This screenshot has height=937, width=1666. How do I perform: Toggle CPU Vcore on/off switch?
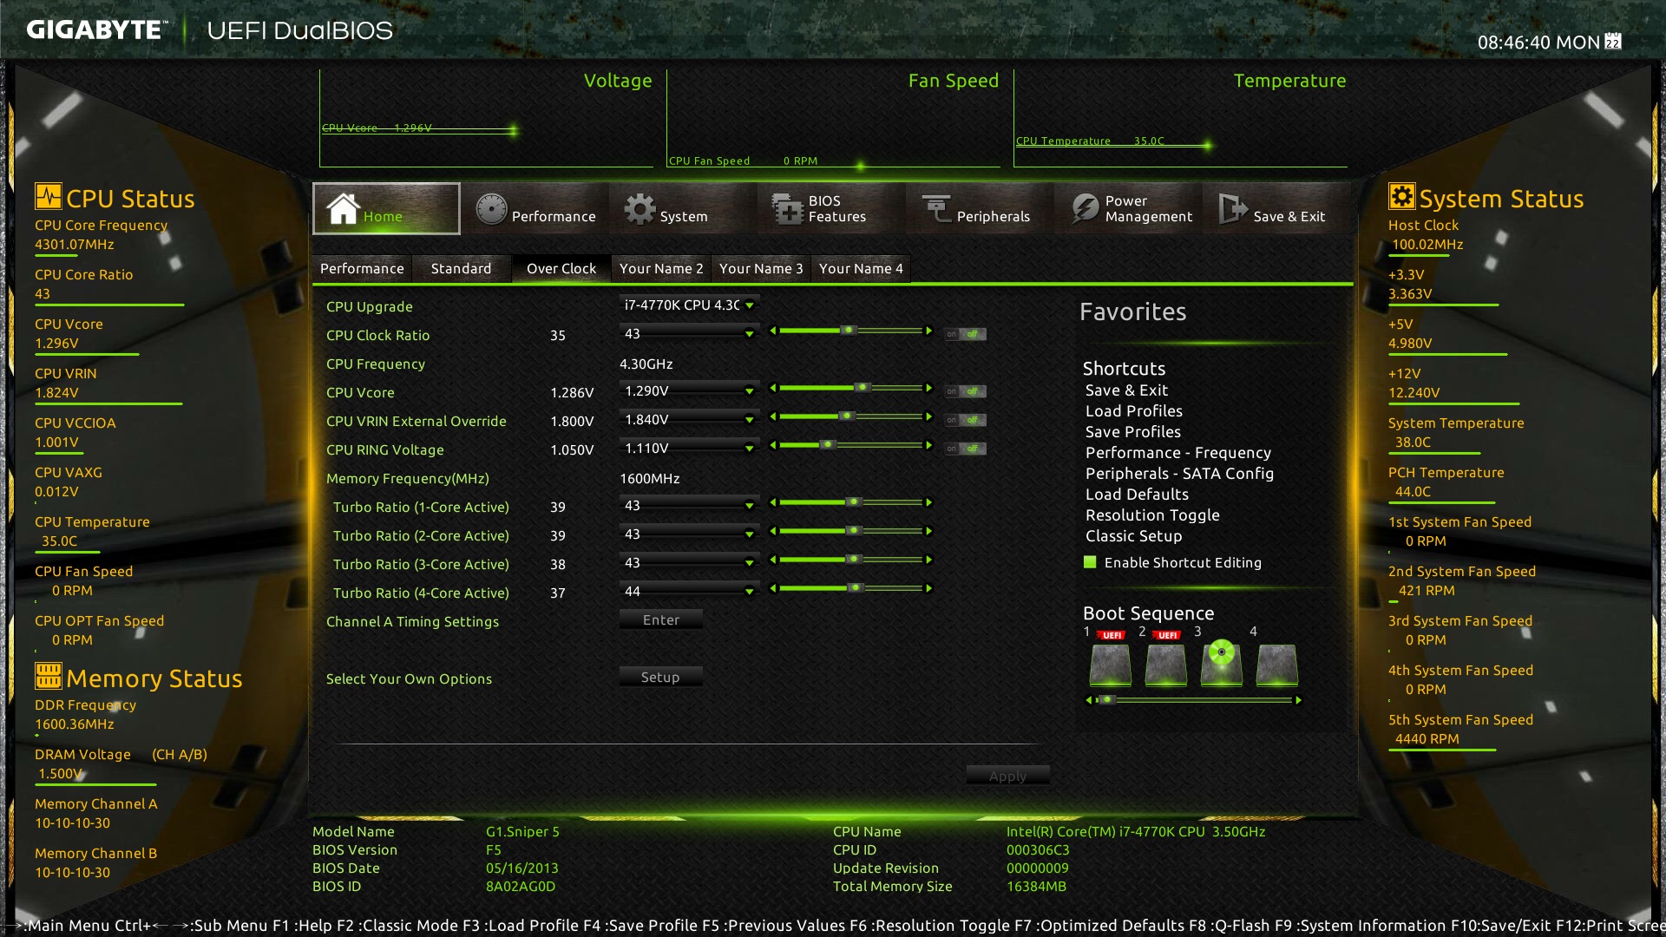point(965,392)
